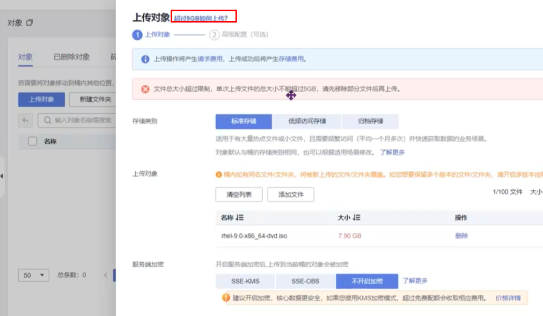The image size is (543, 316).
Task: Choose 低频访问存储 storage class
Action: (307, 121)
